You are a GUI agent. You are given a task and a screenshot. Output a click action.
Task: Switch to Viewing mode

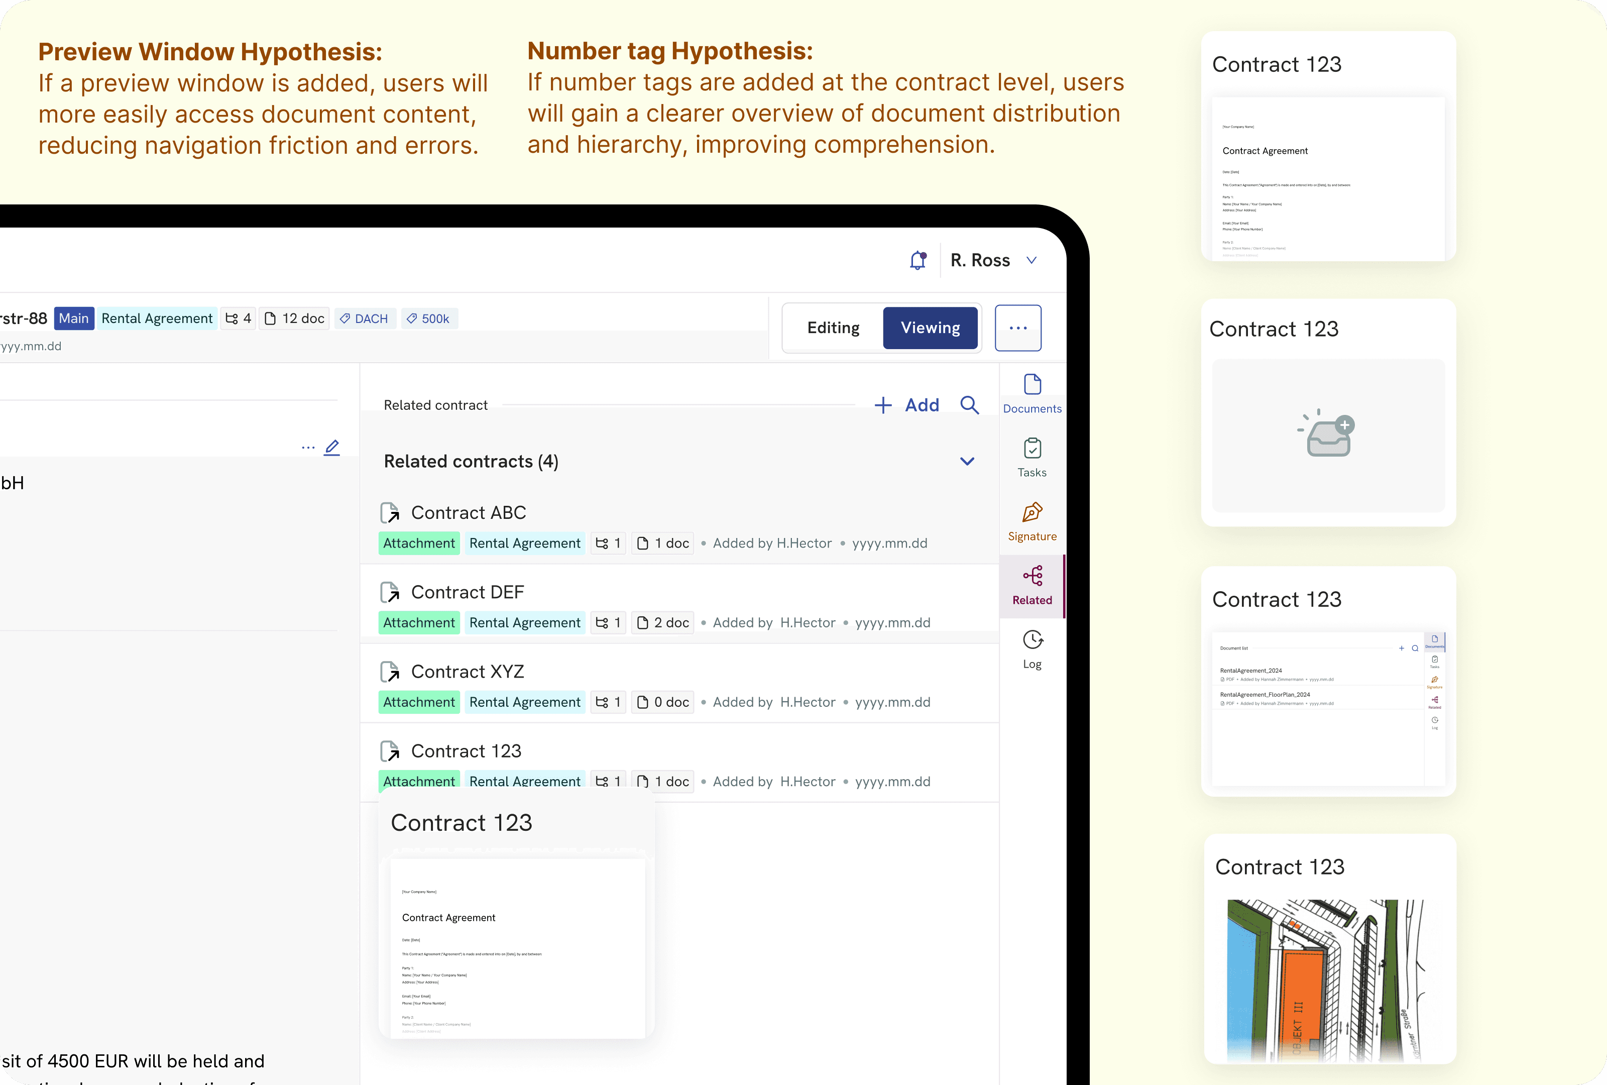[930, 328]
